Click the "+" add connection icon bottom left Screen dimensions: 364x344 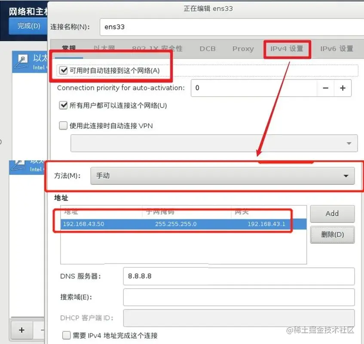[21, 330]
